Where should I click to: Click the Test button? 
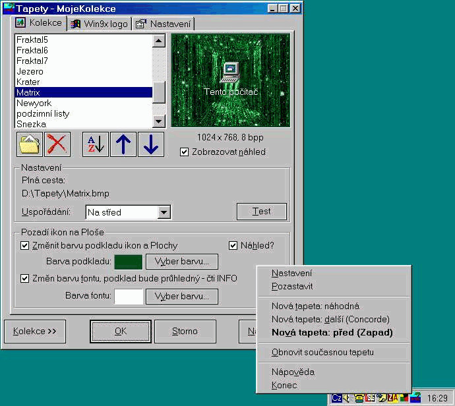coord(261,212)
